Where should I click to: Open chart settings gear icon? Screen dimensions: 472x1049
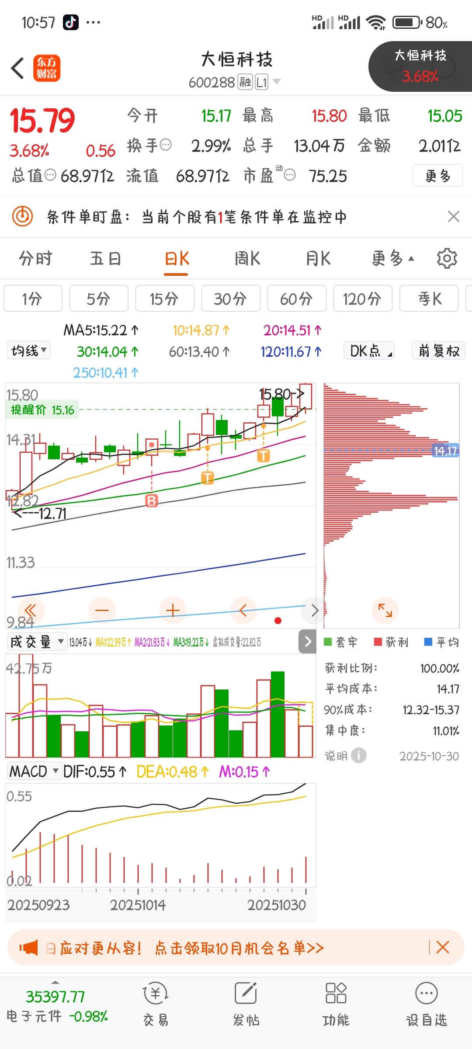click(x=447, y=258)
